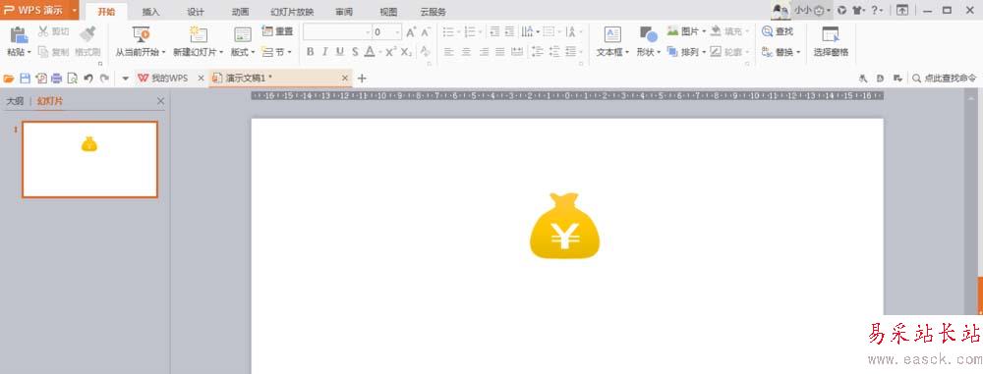Open the 视图 ribbon tab

[x=388, y=12]
